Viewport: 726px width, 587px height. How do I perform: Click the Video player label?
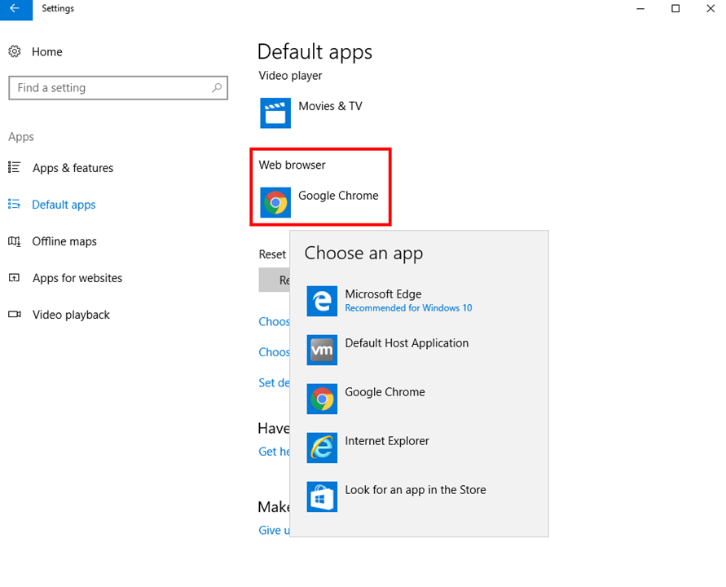[x=290, y=76]
